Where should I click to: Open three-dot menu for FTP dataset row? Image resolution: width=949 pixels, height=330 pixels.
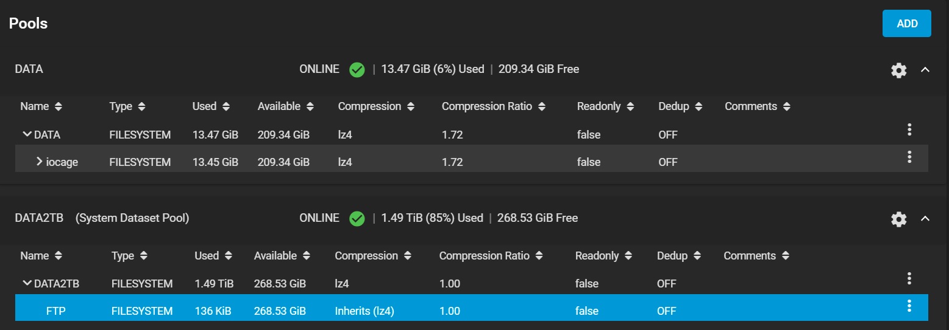[909, 306]
